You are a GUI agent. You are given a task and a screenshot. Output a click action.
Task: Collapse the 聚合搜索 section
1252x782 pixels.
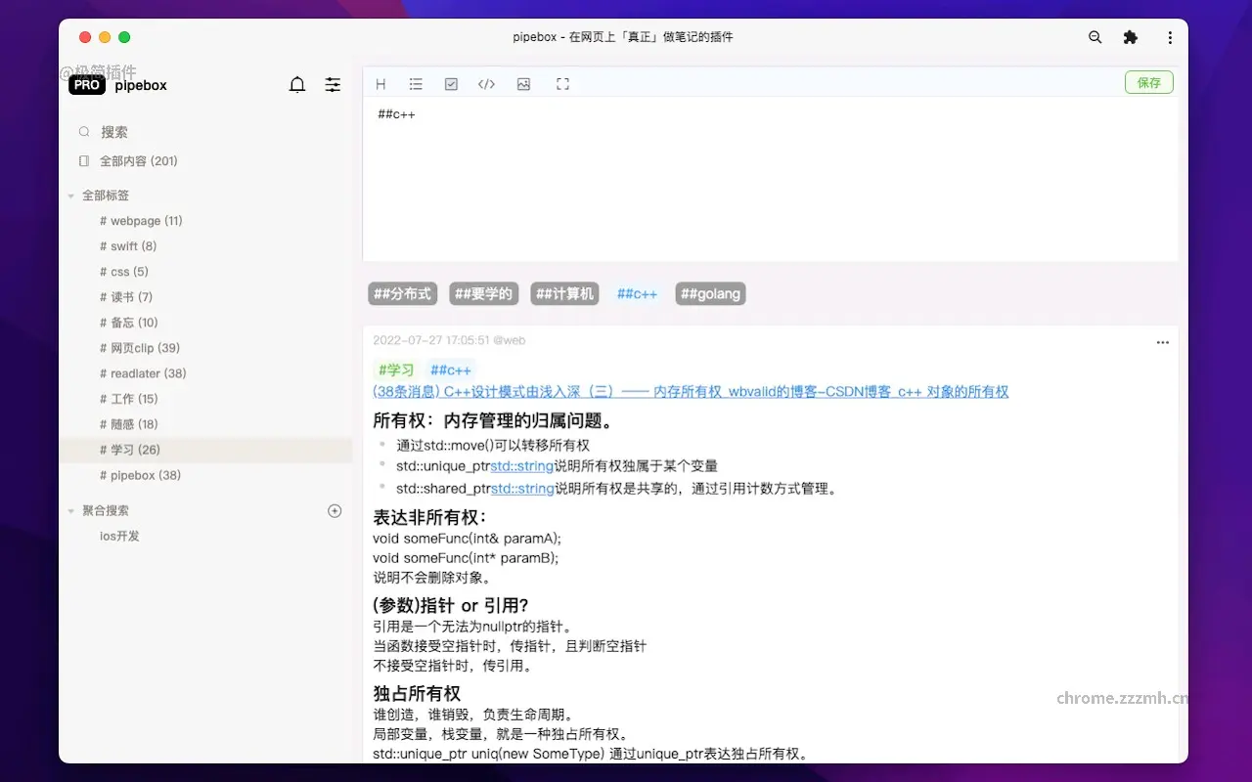pos(69,509)
